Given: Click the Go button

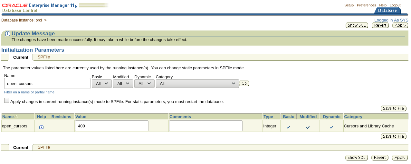Looking at the screenshot, I should click(244, 83).
